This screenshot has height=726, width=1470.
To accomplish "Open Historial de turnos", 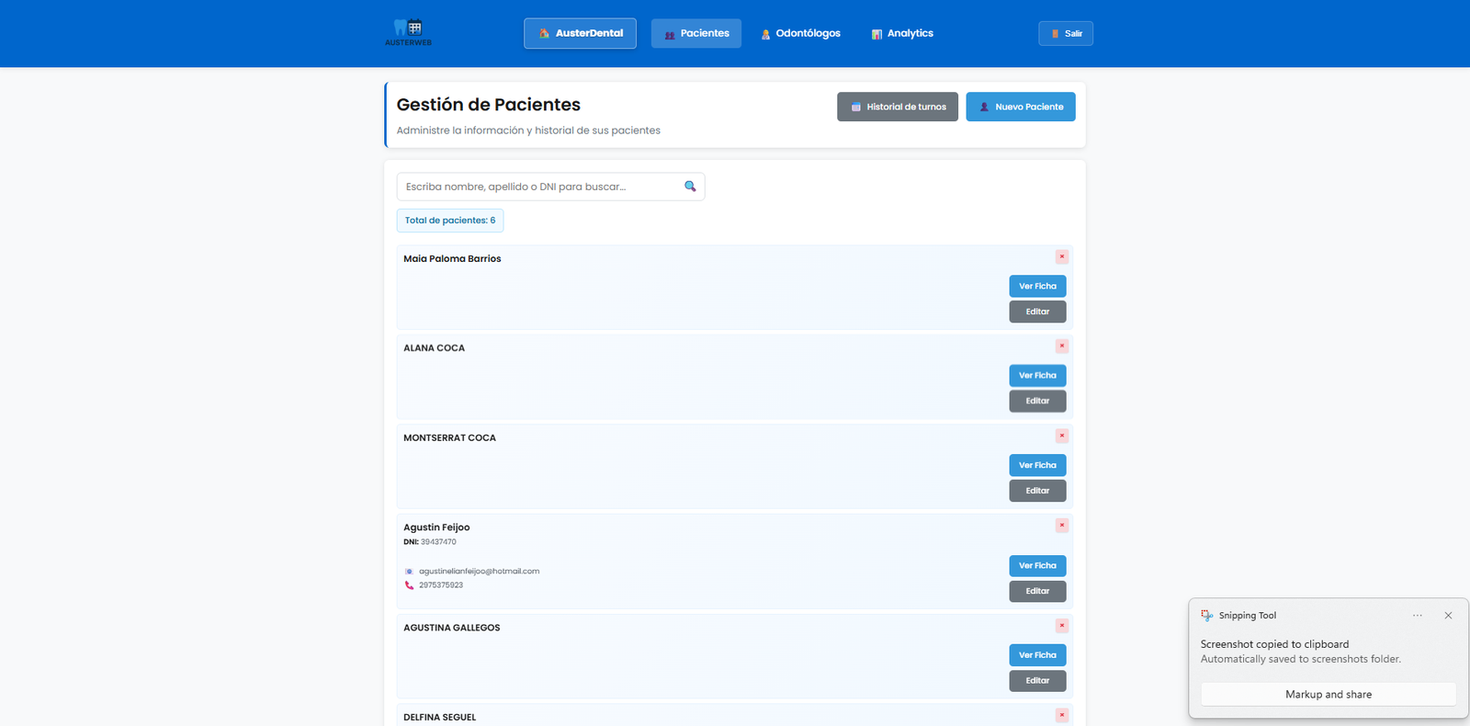I will [898, 107].
